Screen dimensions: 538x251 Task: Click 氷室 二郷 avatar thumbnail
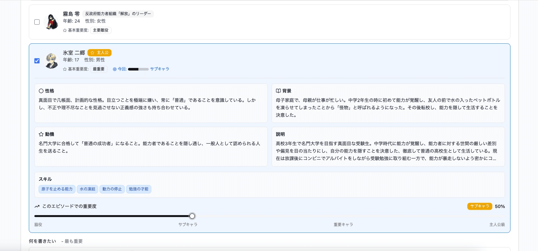pos(51,61)
